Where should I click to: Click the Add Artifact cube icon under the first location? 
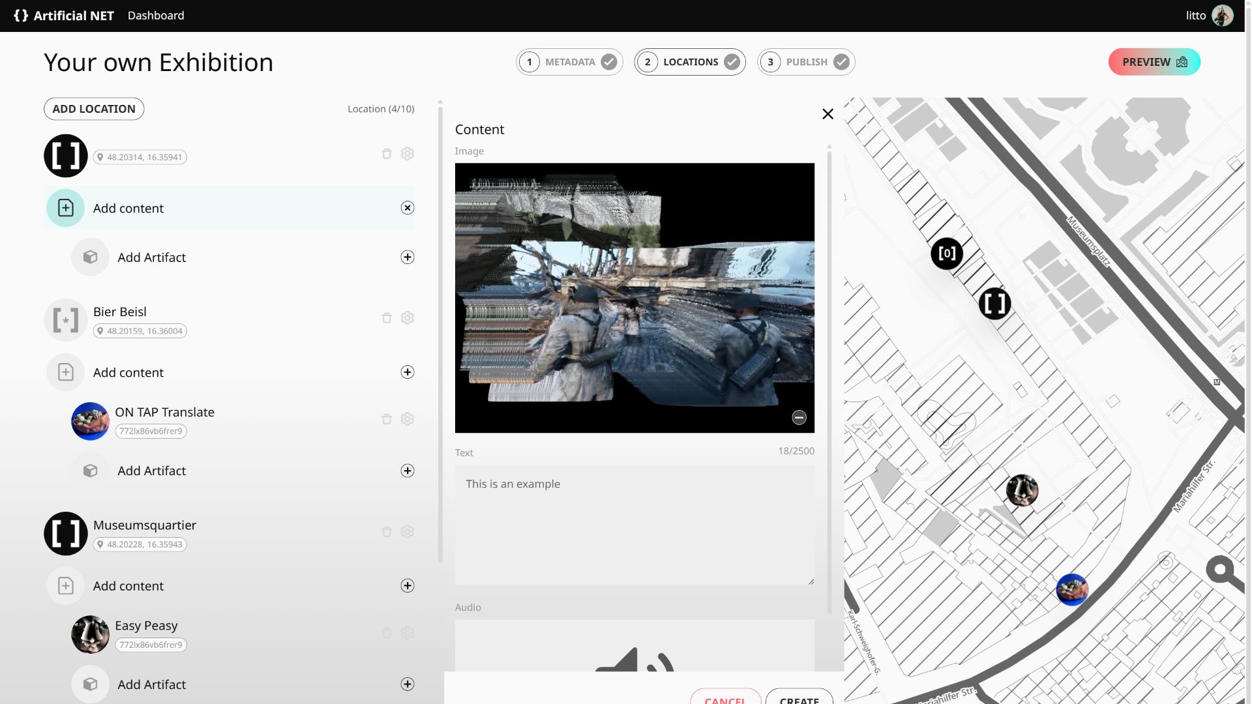90,257
